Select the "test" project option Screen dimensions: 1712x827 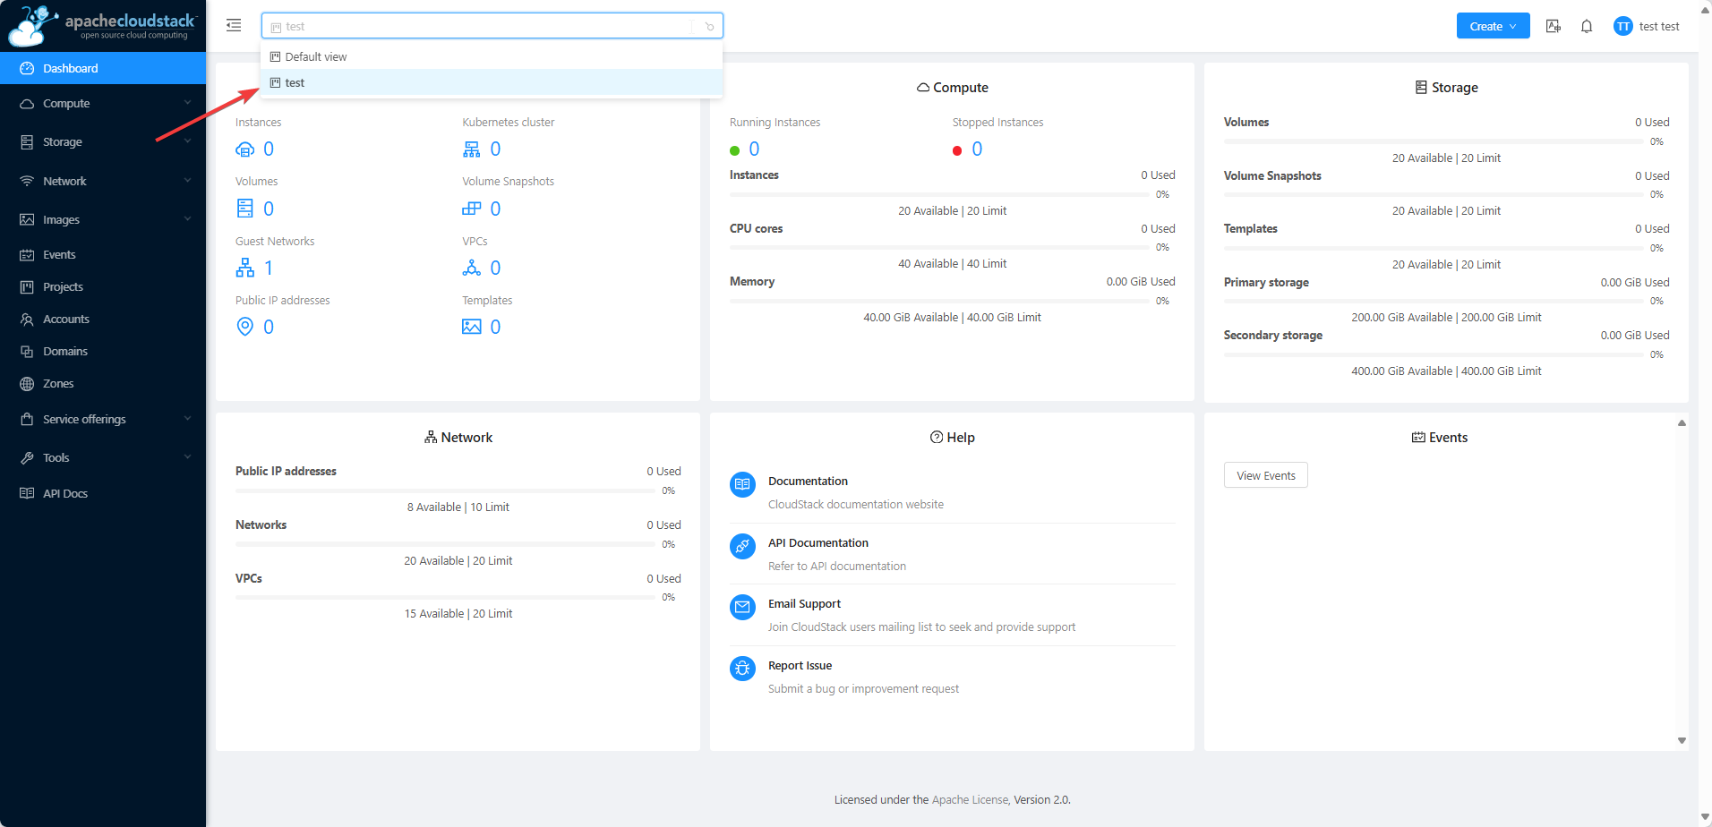pyautogui.click(x=295, y=82)
